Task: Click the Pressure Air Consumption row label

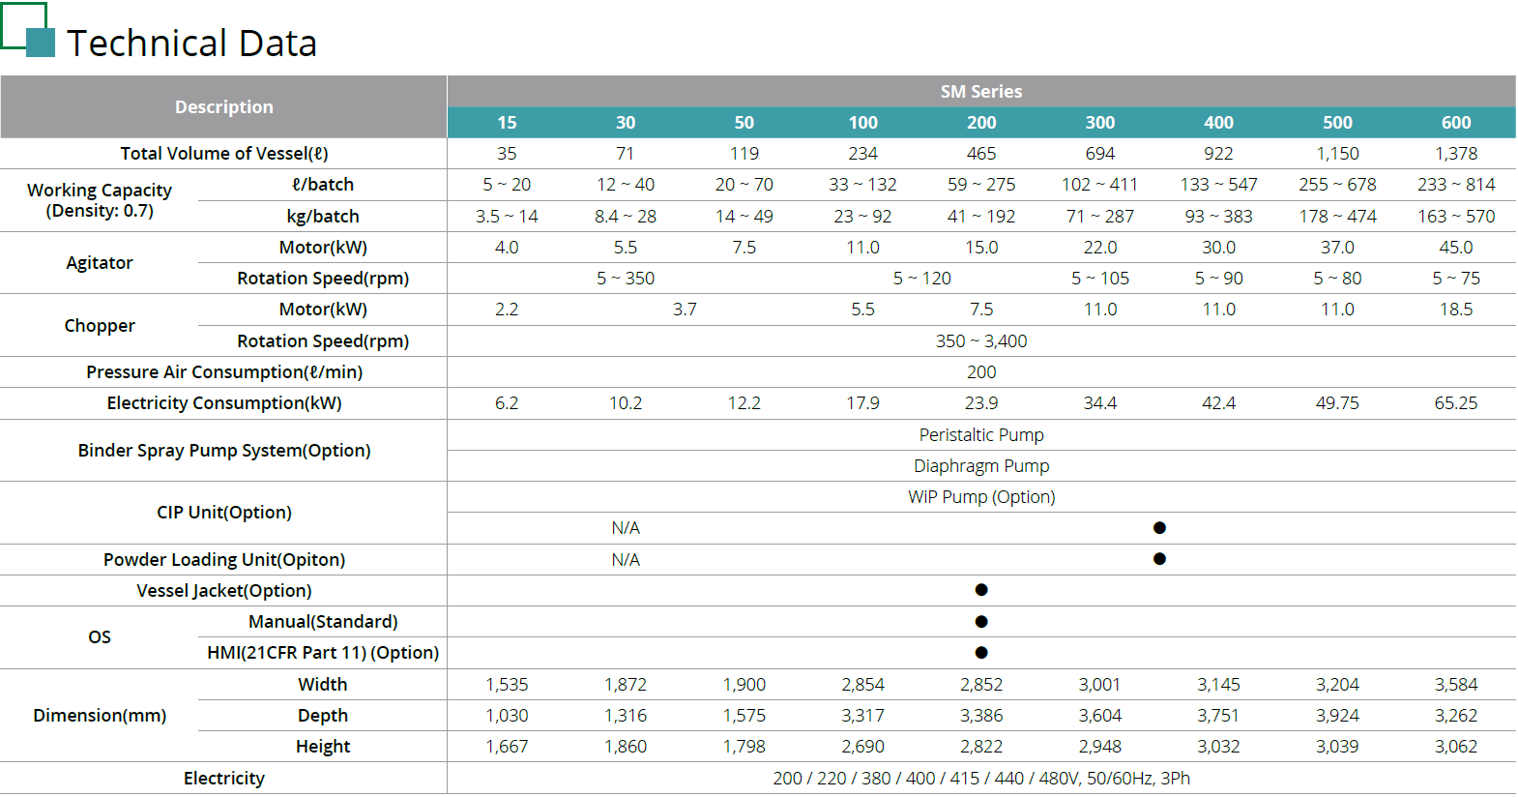Action: pyautogui.click(x=223, y=372)
